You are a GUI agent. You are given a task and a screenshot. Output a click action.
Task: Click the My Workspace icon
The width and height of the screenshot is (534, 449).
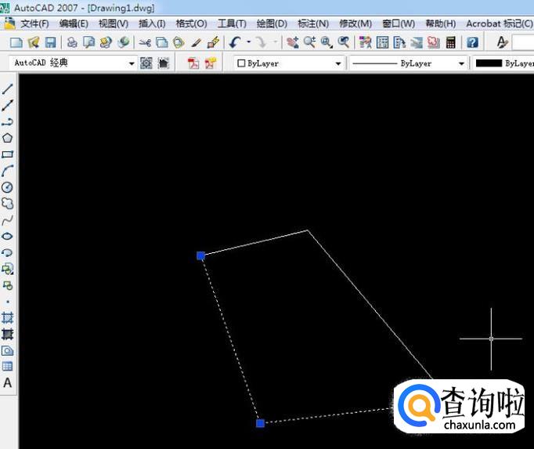[x=164, y=63]
